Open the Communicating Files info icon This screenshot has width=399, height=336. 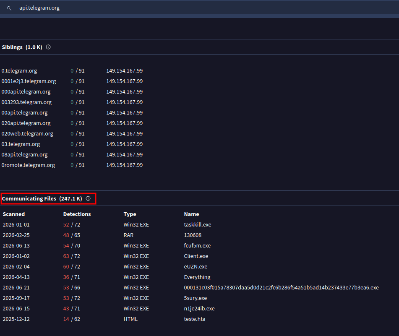point(88,198)
